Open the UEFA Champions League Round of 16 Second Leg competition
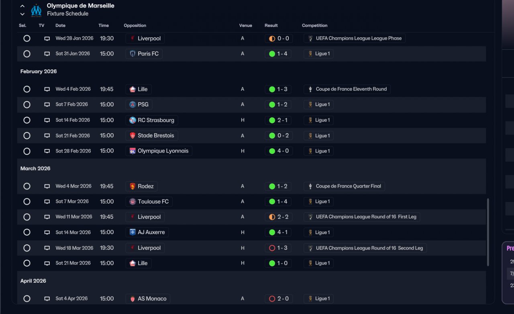 click(369, 248)
